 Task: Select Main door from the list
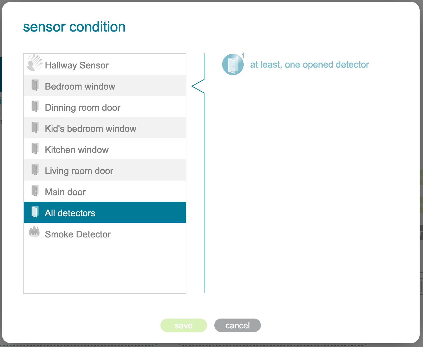[x=65, y=192]
